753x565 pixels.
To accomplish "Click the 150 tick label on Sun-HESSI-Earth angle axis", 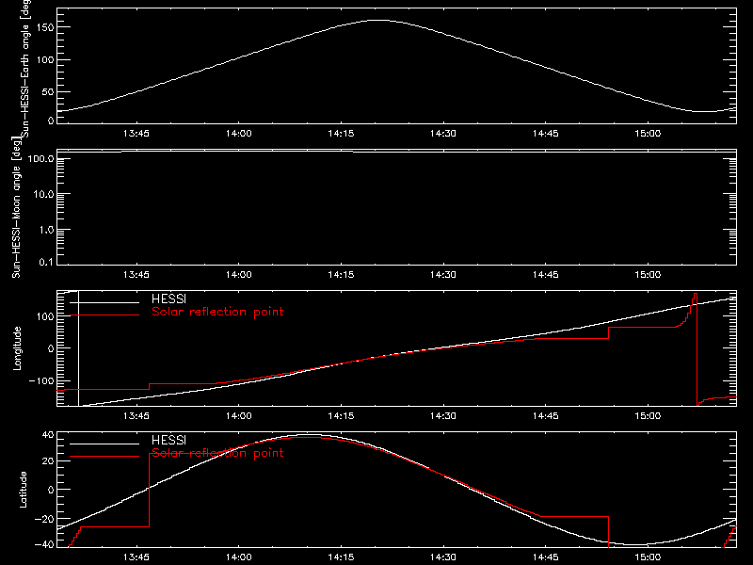I will (x=45, y=27).
